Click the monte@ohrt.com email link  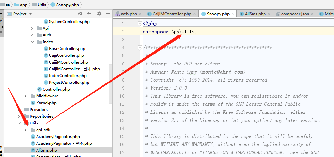click(x=222, y=72)
